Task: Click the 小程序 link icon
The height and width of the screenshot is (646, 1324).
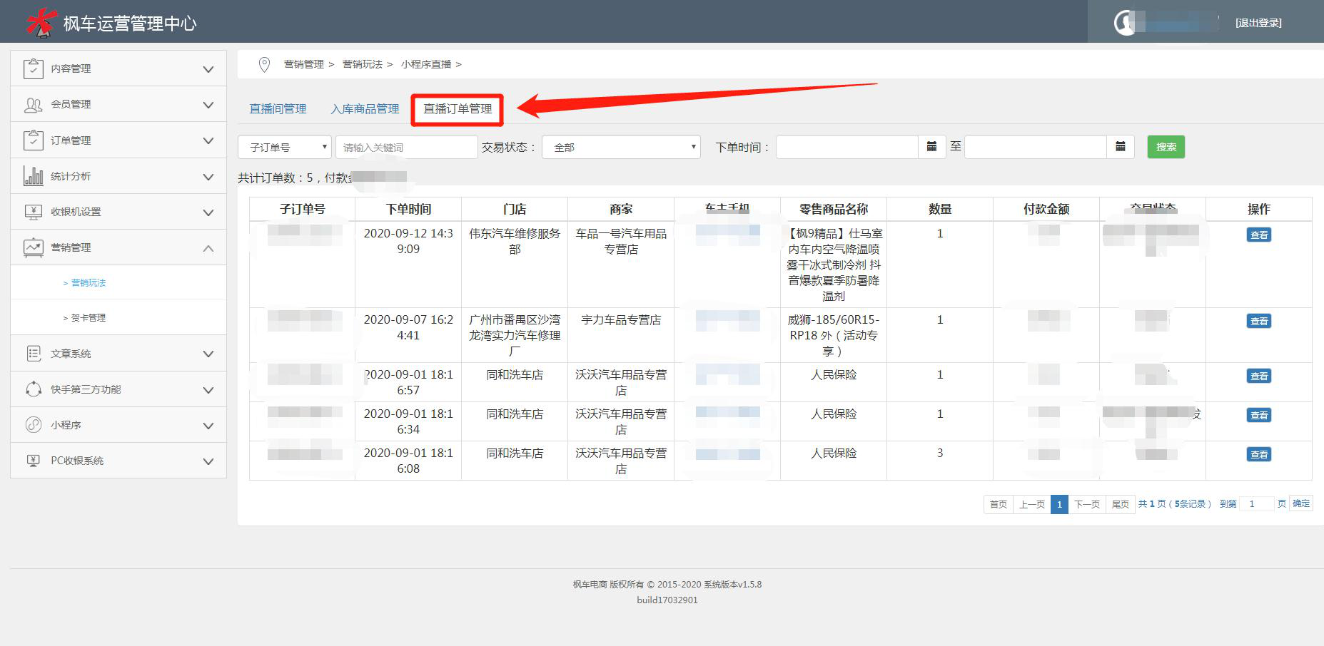Action: [33, 425]
